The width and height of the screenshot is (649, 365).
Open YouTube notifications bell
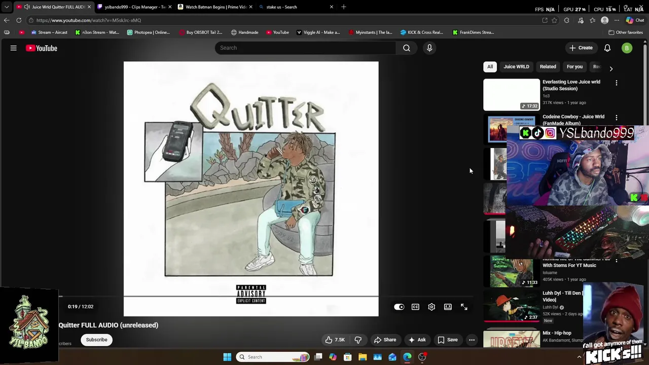[607, 48]
